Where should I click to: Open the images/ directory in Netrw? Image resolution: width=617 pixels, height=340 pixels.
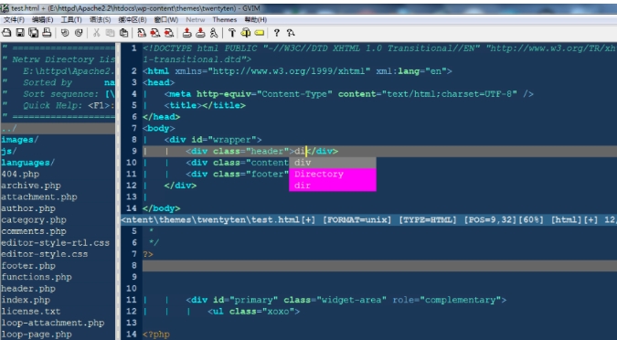(20, 140)
